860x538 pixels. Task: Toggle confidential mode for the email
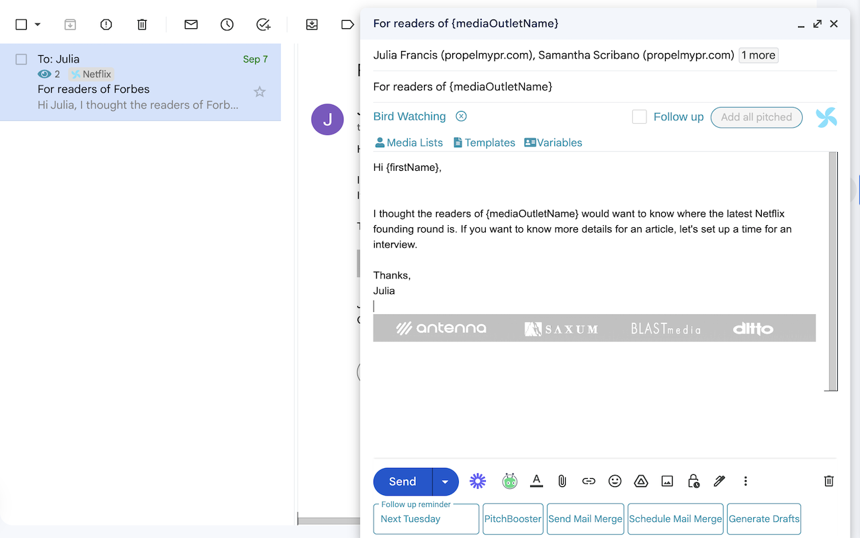pyautogui.click(x=693, y=481)
